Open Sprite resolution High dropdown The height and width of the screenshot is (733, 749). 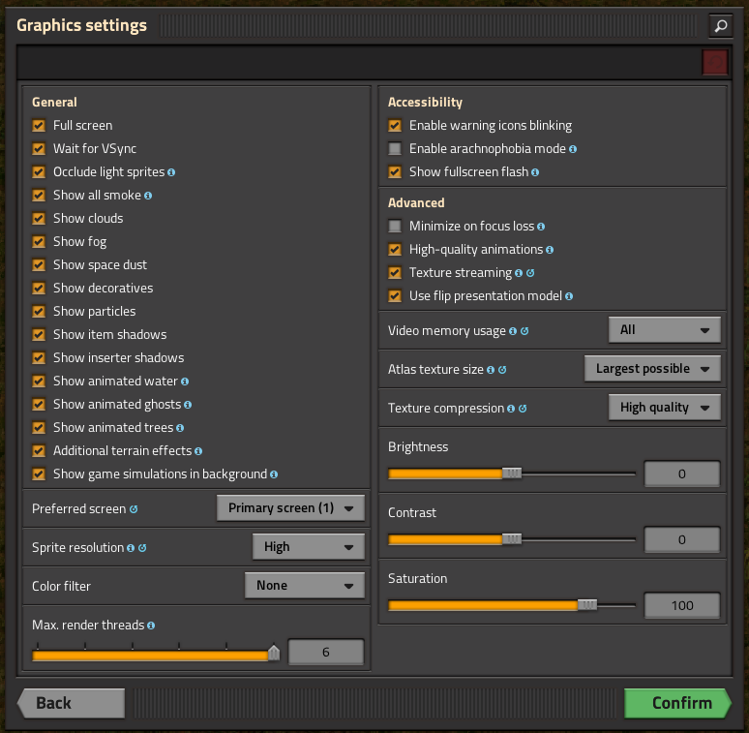(309, 547)
